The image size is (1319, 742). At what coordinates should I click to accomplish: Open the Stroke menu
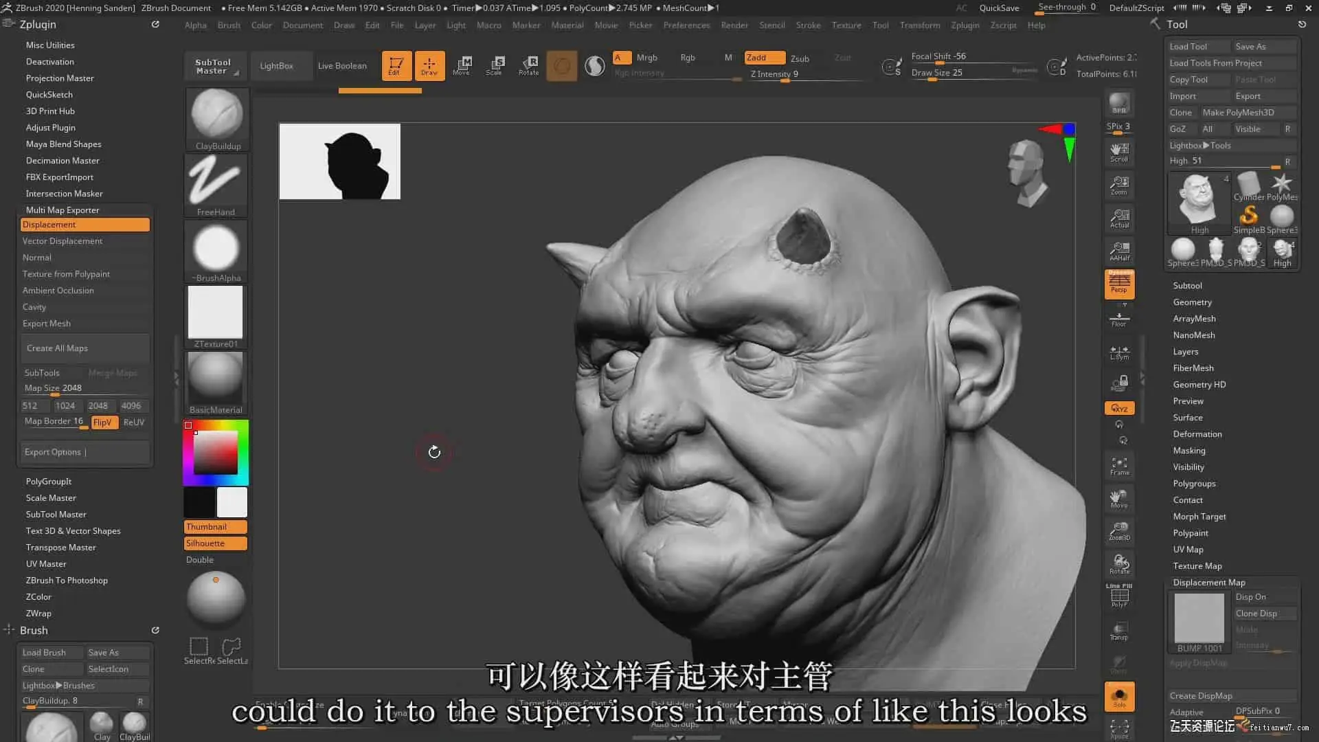[x=808, y=25]
